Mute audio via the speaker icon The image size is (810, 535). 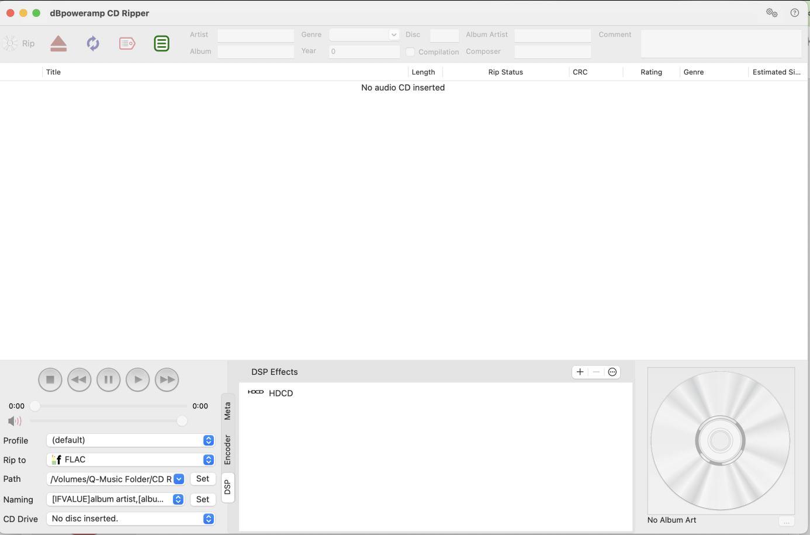15,421
